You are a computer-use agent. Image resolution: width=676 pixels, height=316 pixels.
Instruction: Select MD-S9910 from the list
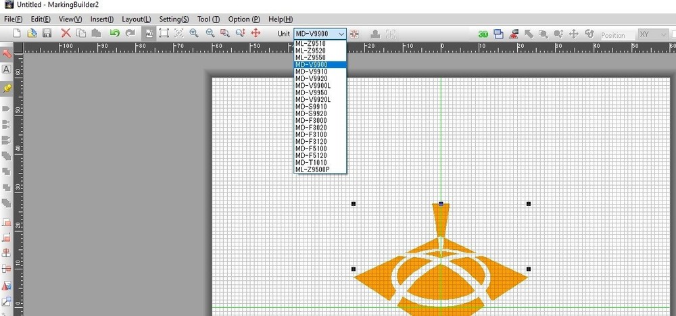320,106
